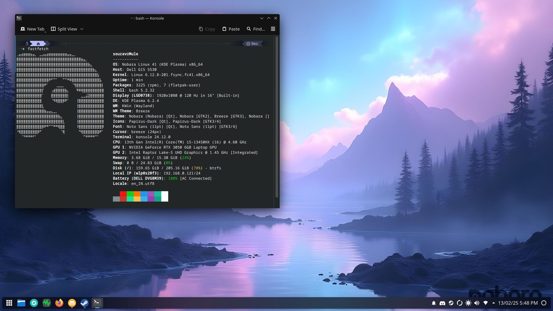Toggle the volume mute in system tray
Screen dimensions: 553x311
coord(477,303)
